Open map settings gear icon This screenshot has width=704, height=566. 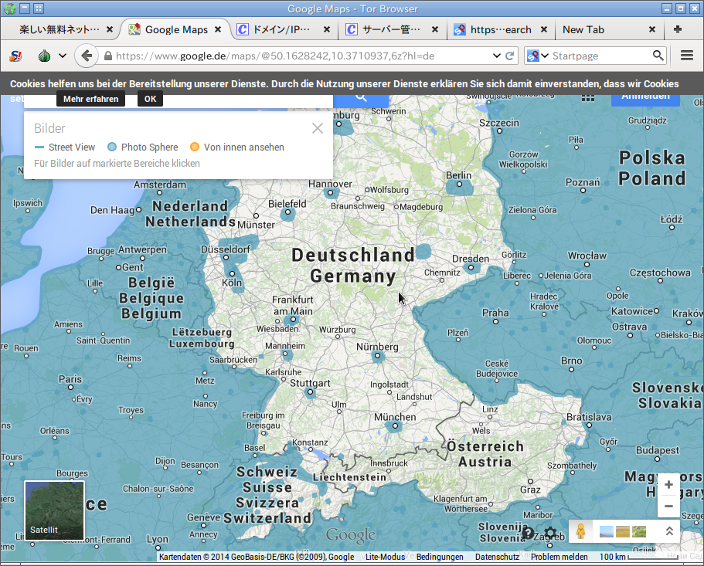click(550, 534)
